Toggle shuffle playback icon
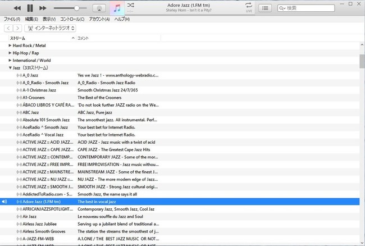365x246 pixels. [x=131, y=5]
